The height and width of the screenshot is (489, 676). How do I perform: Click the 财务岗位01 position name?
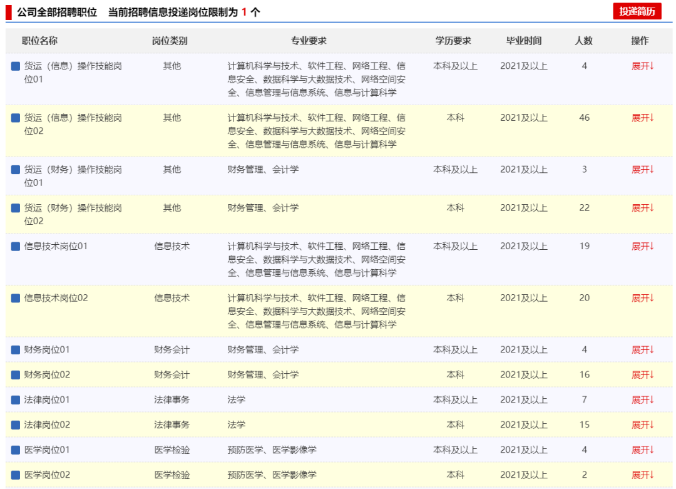[x=47, y=349]
